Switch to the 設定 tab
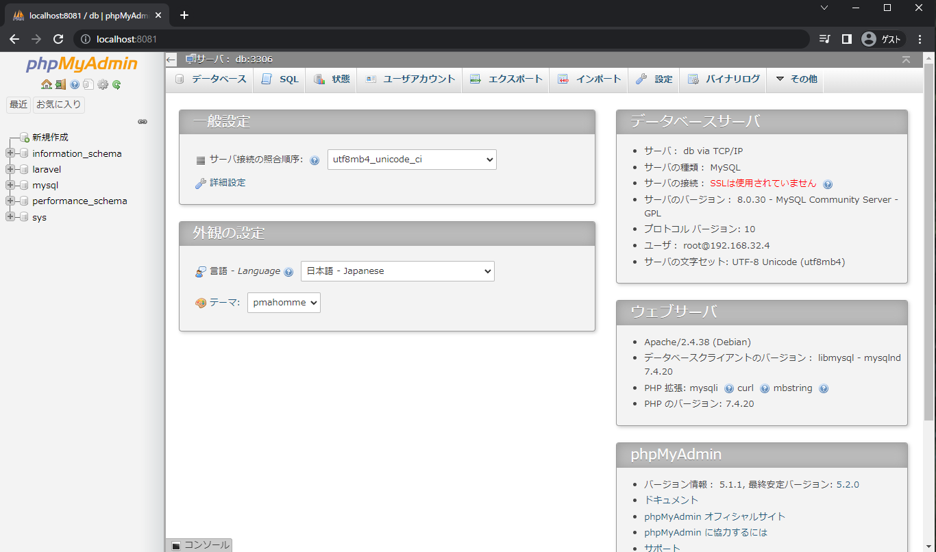 (x=654, y=79)
